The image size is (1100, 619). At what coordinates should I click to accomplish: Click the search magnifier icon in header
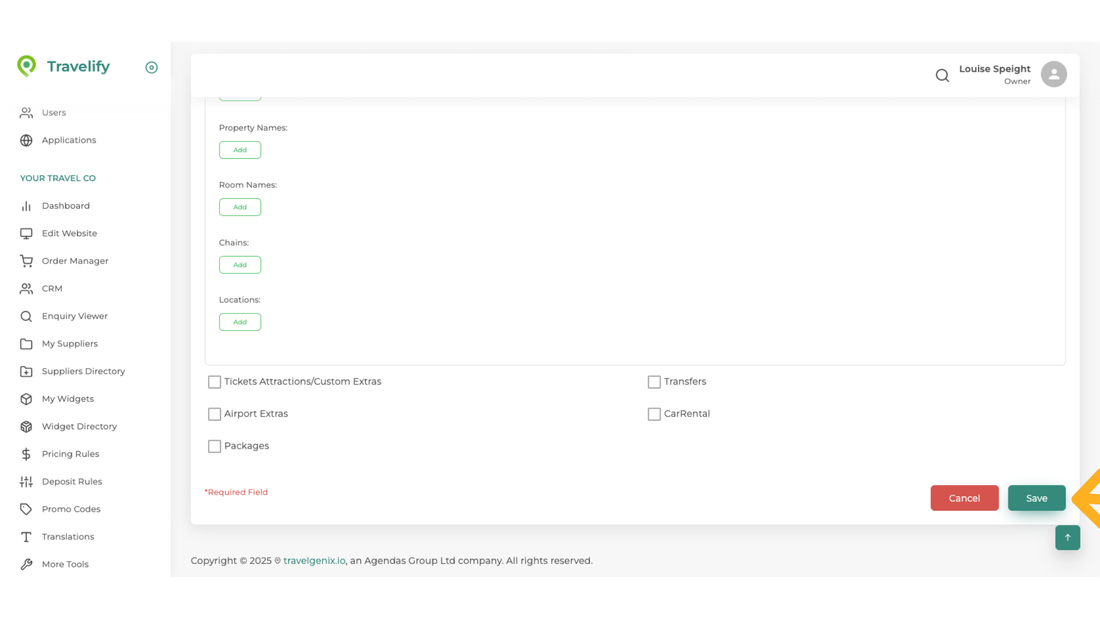pos(942,75)
